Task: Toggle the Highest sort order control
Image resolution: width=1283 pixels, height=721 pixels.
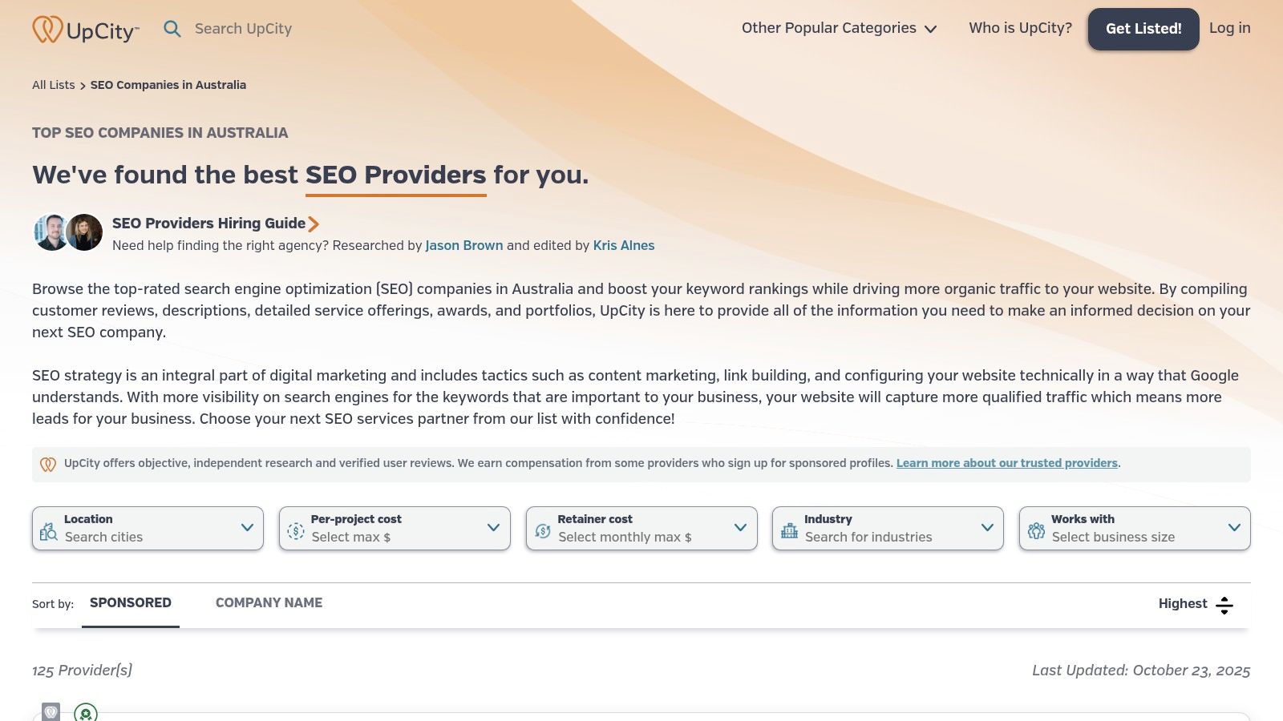Action: (1224, 605)
